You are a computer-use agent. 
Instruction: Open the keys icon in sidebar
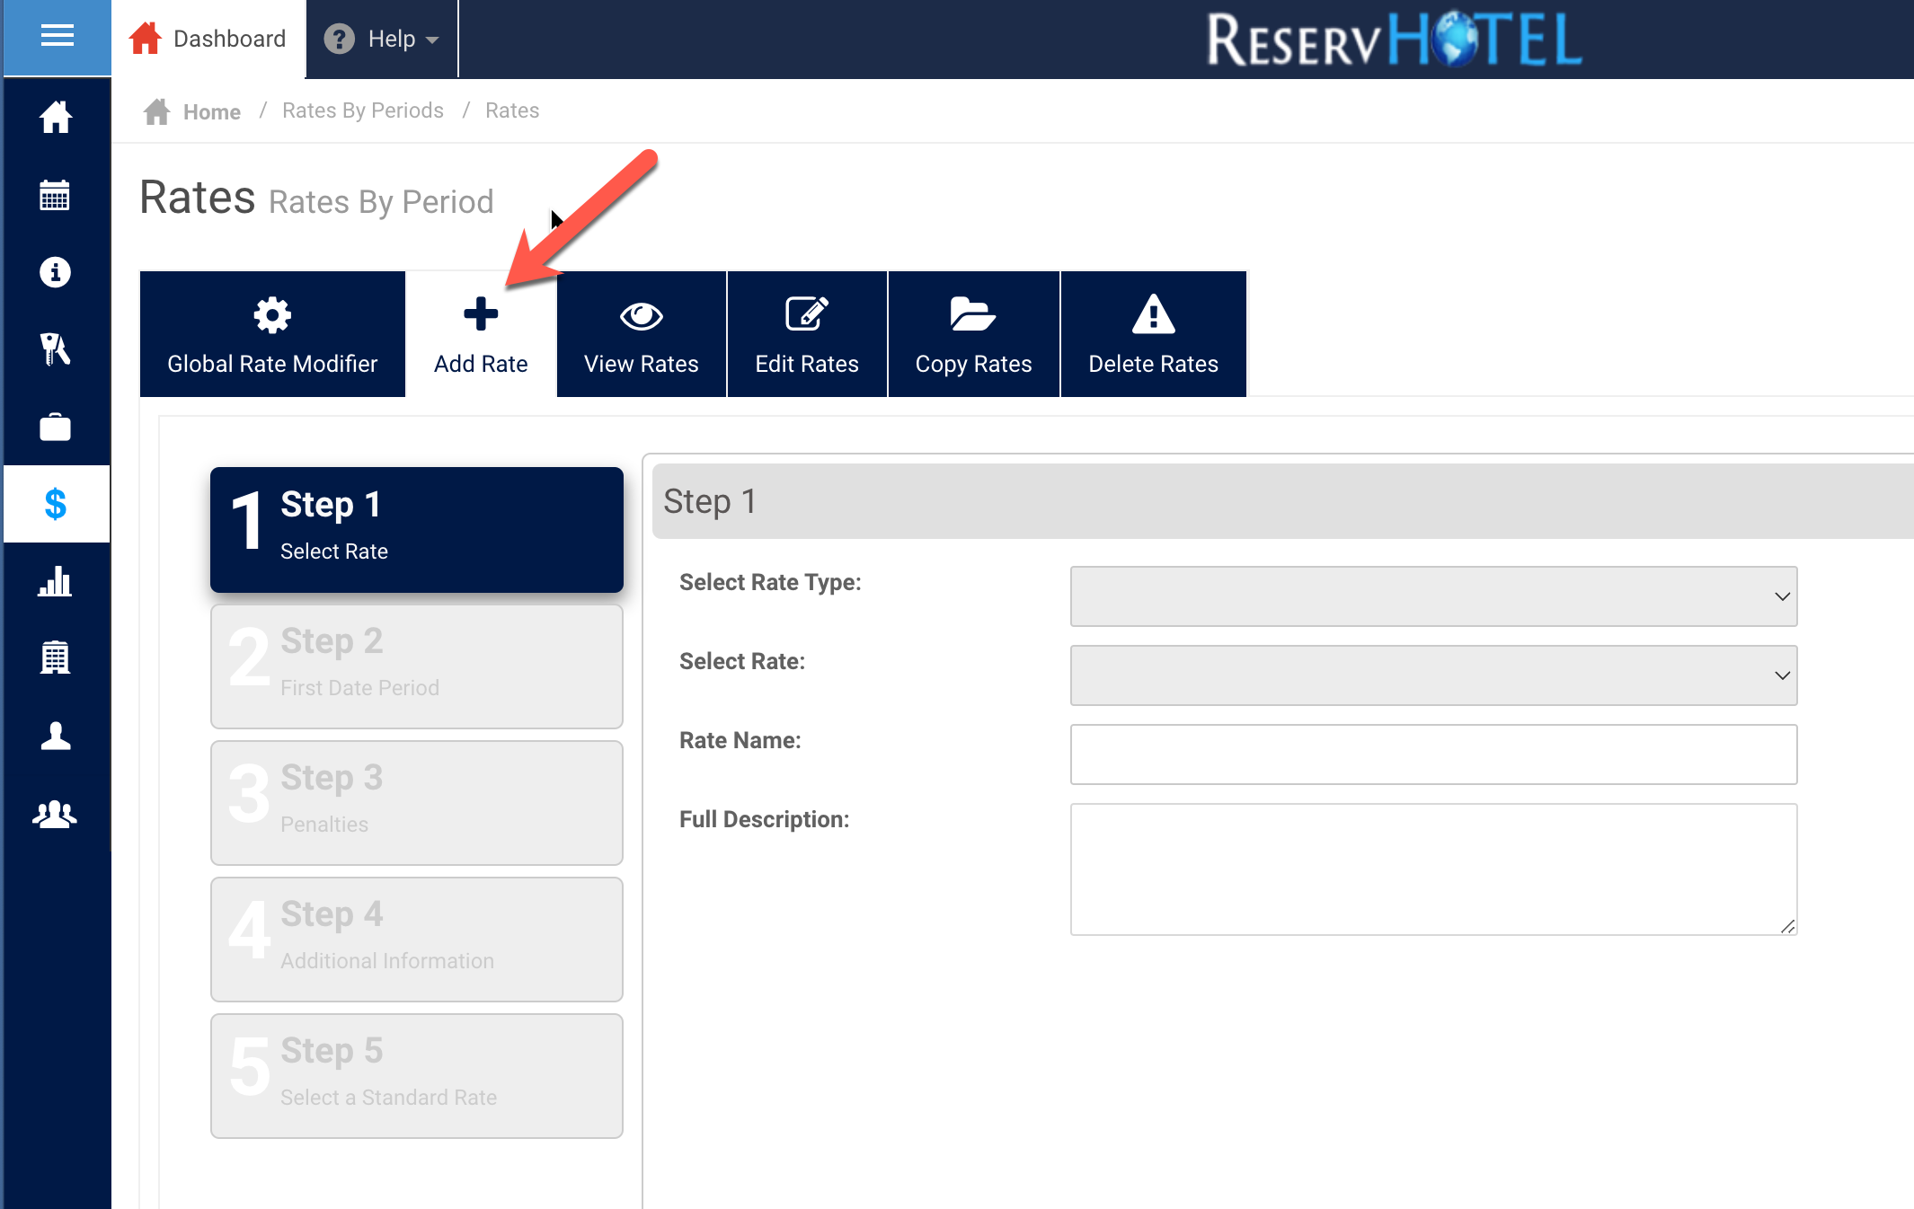click(56, 349)
